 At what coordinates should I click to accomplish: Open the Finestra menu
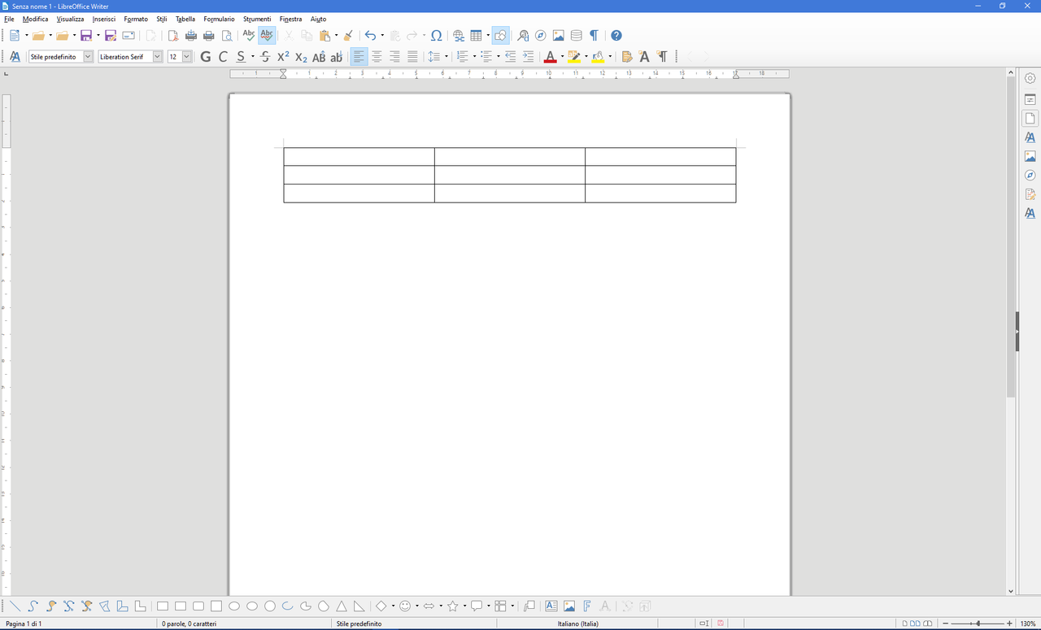pos(290,19)
